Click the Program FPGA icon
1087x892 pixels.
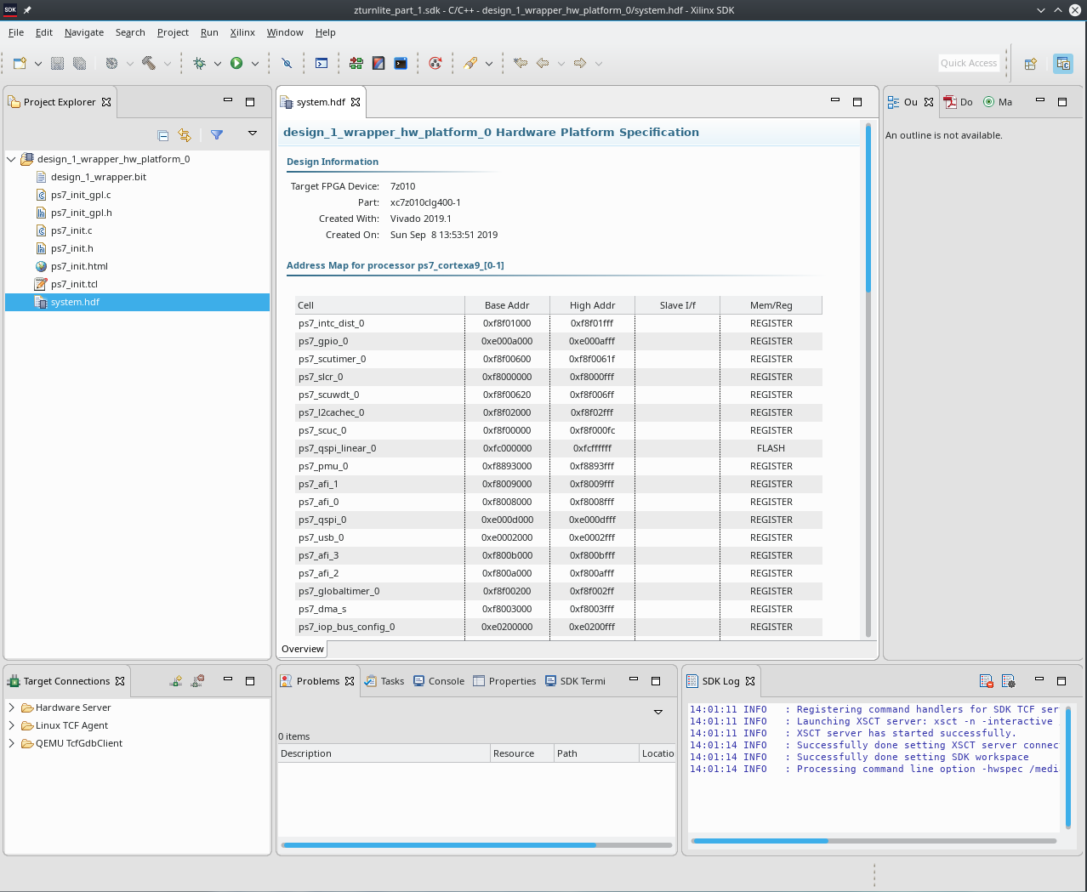coord(356,63)
